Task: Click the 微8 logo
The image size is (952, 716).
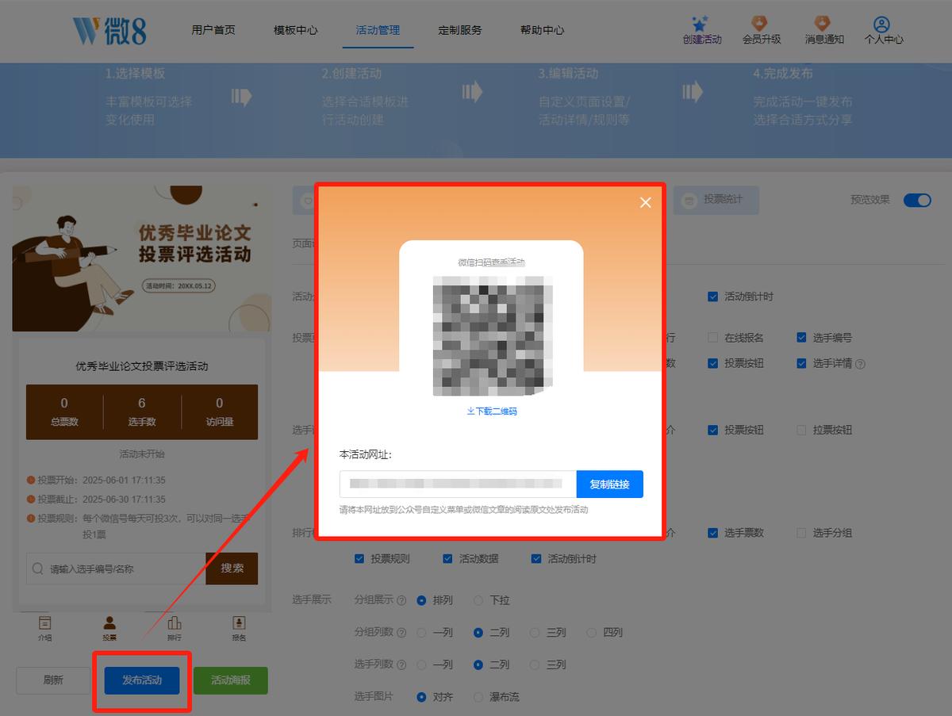Action: pyautogui.click(x=109, y=31)
